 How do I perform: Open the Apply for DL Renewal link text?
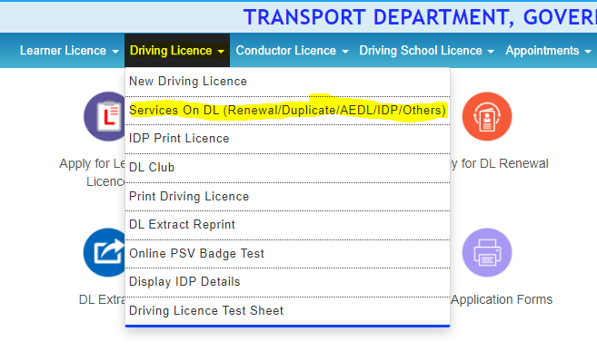tap(499, 164)
